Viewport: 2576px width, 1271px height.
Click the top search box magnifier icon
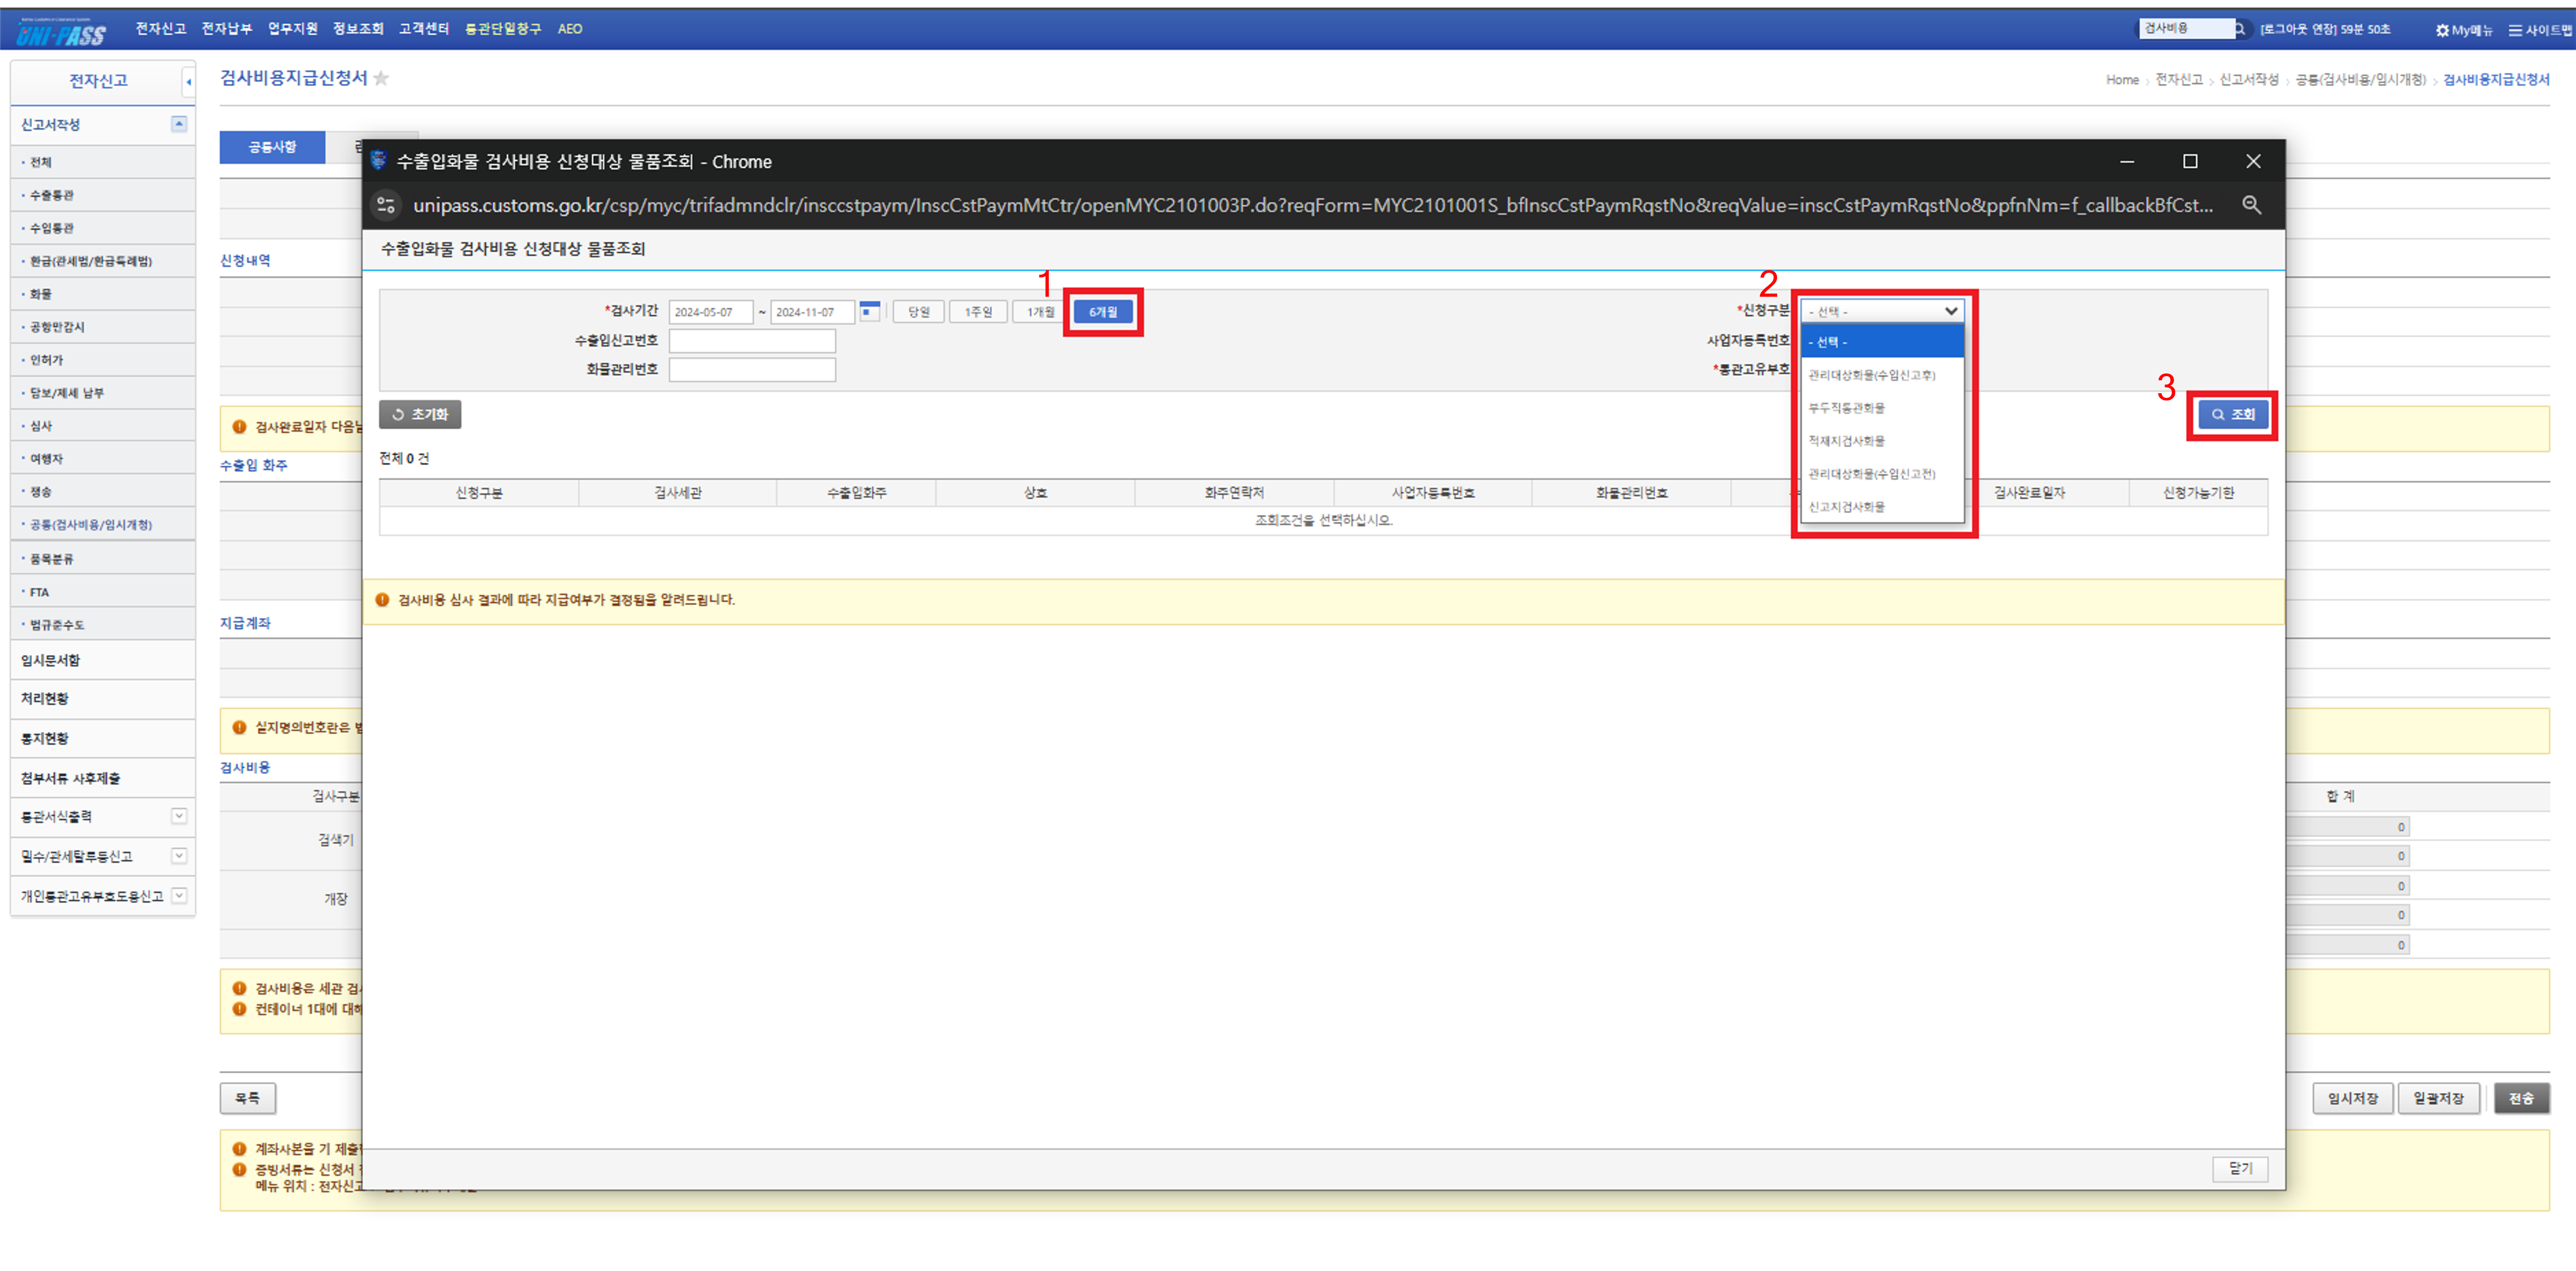click(2240, 29)
